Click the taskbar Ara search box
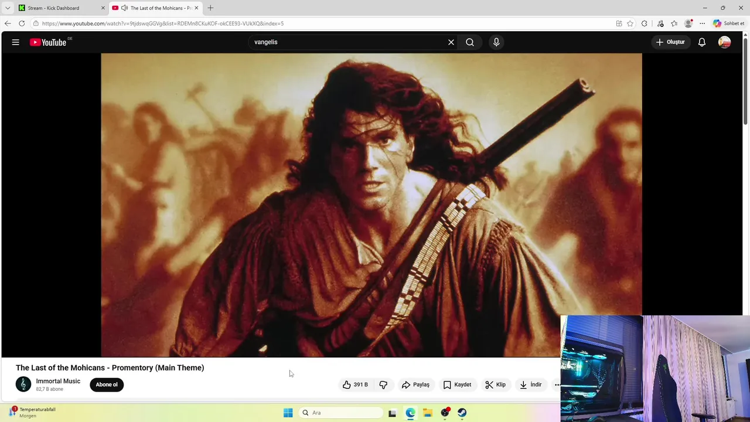750x422 pixels. [340, 413]
